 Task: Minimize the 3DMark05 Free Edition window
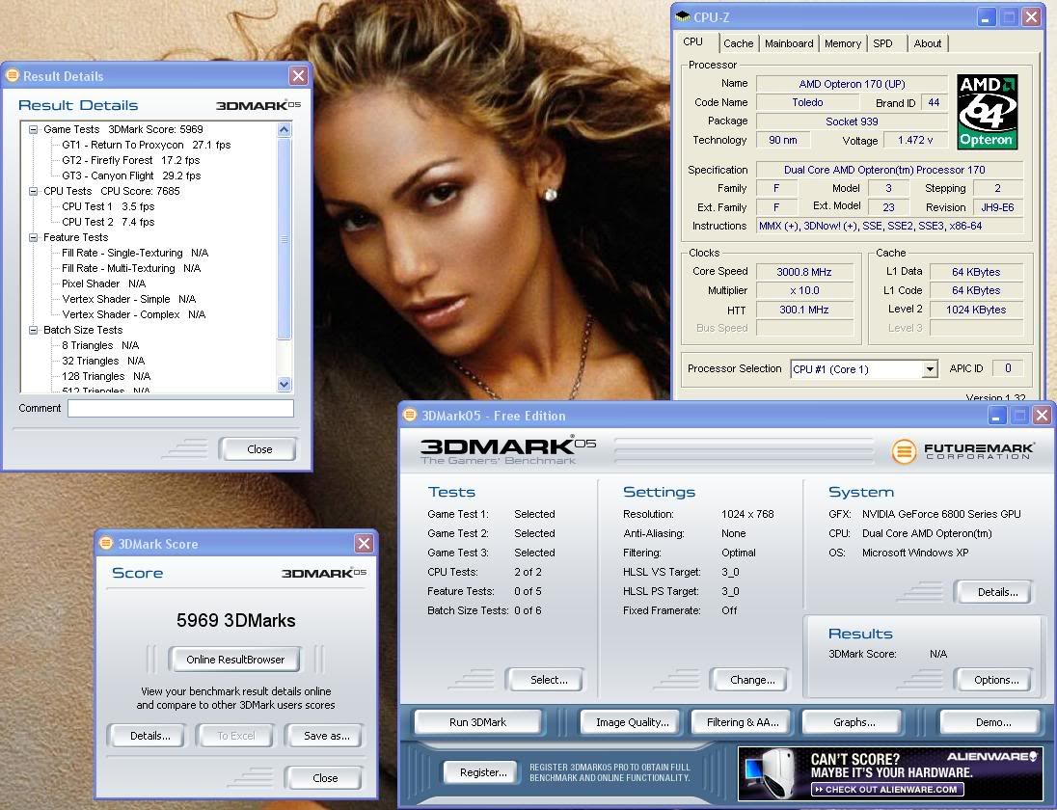click(997, 415)
